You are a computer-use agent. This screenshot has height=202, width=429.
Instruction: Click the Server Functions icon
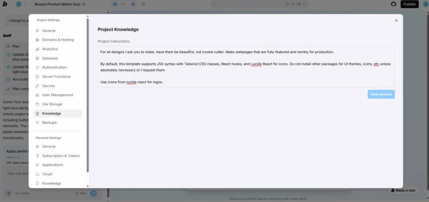pyautogui.click(x=38, y=77)
